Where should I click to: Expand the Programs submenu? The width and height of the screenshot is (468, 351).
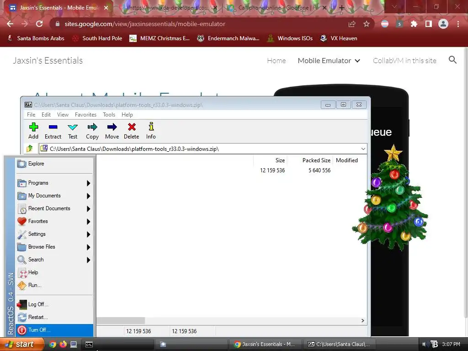click(x=54, y=183)
